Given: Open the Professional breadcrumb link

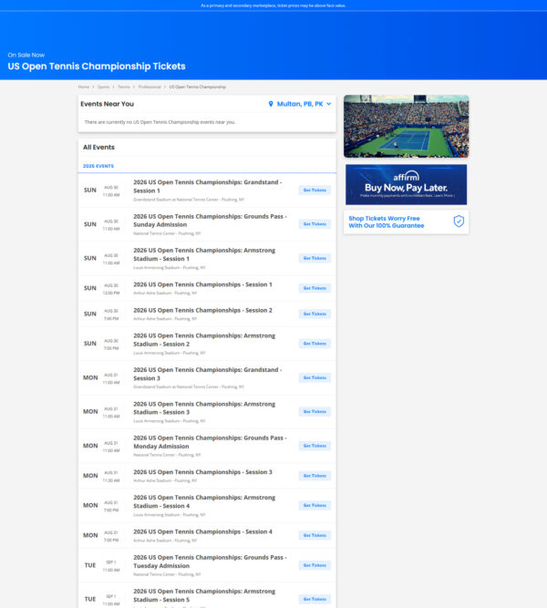Looking at the screenshot, I should tap(150, 87).
